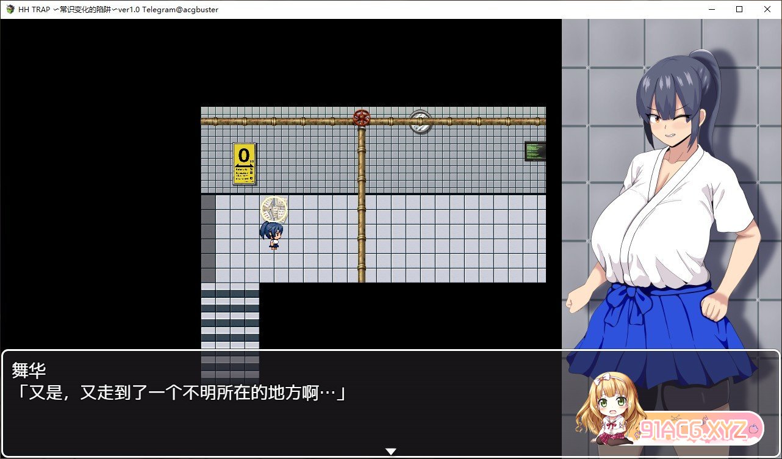Viewport: 782px width, 459px height.
Task: Click the speaker name 舞华
Action: (29, 370)
